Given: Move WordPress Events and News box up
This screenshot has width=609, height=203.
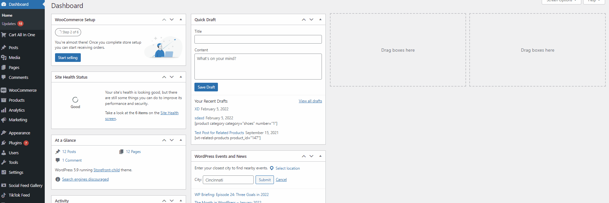Looking at the screenshot, I should click(x=304, y=156).
